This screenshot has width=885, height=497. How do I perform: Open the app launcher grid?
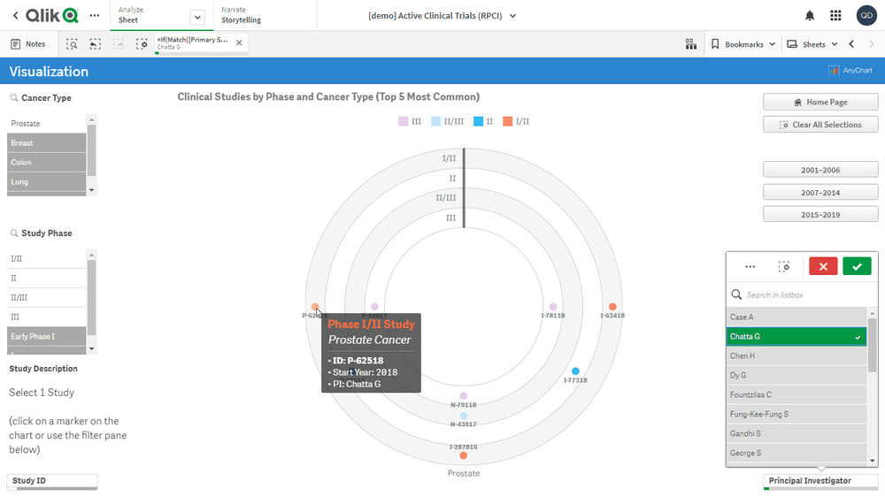click(x=835, y=16)
